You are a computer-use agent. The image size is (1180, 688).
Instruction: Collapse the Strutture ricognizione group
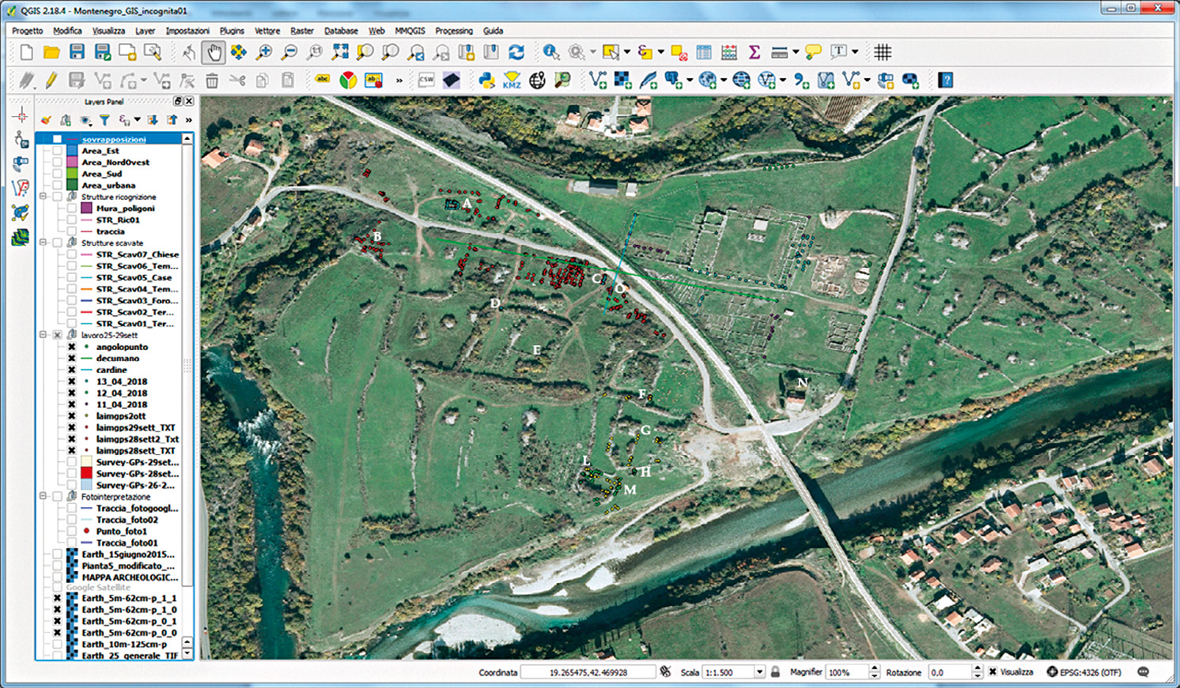point(43,197)
